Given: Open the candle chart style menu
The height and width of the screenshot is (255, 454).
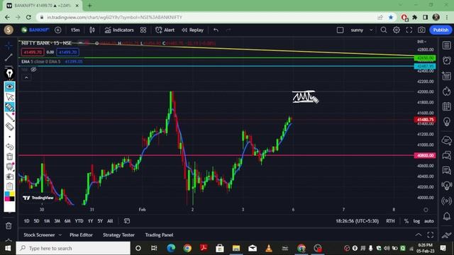Looking at the screenshot, I should pos(92,30).
